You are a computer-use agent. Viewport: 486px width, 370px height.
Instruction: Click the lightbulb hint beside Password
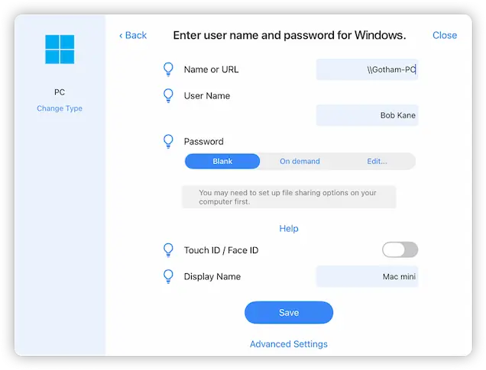tap(169, 141)
